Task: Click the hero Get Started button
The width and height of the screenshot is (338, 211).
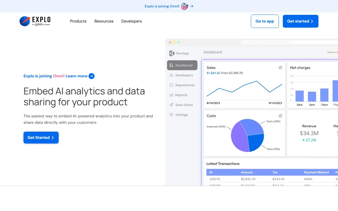Action: 41,137
